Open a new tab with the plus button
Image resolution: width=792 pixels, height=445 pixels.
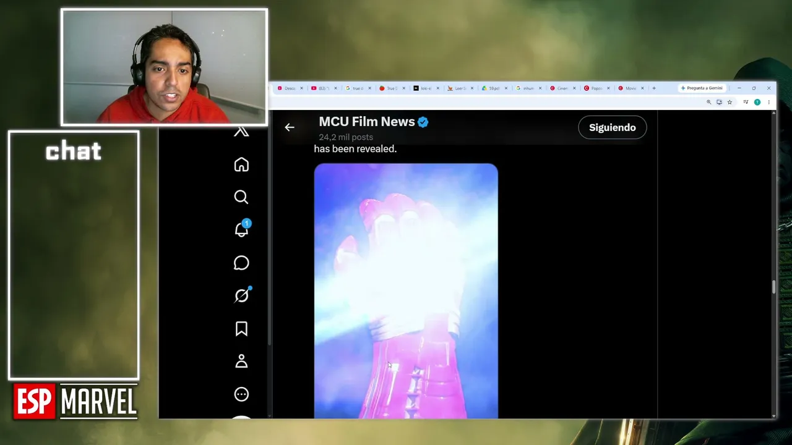click(x=654, y=88)
